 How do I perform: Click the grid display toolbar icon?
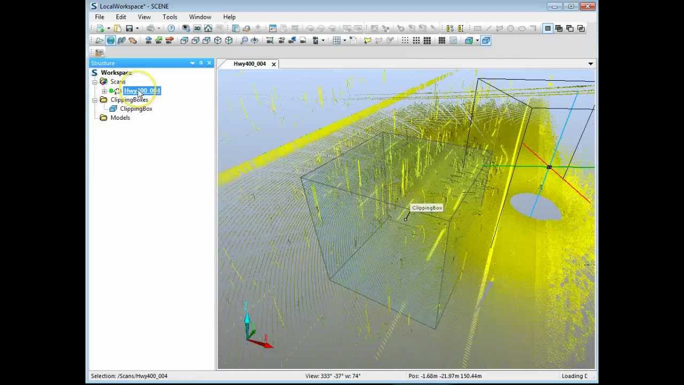click(x=337, y=41)
